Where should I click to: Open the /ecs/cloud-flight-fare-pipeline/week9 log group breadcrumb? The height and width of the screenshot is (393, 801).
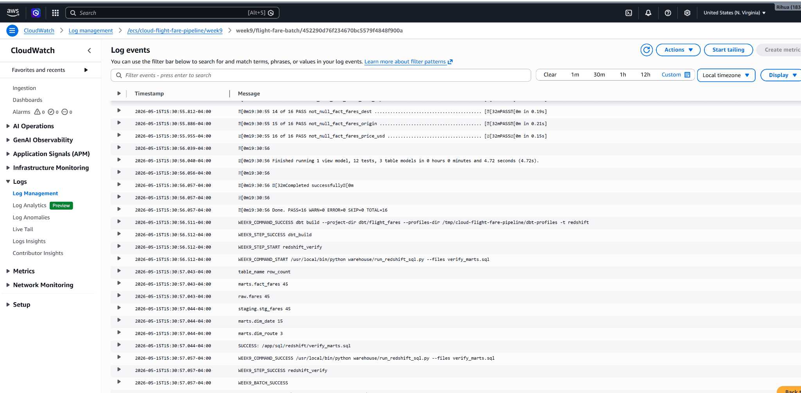click(175, 31)
